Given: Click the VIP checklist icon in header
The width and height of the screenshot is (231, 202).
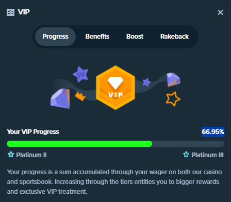Looking at the screenshot, I should (10, 12).
